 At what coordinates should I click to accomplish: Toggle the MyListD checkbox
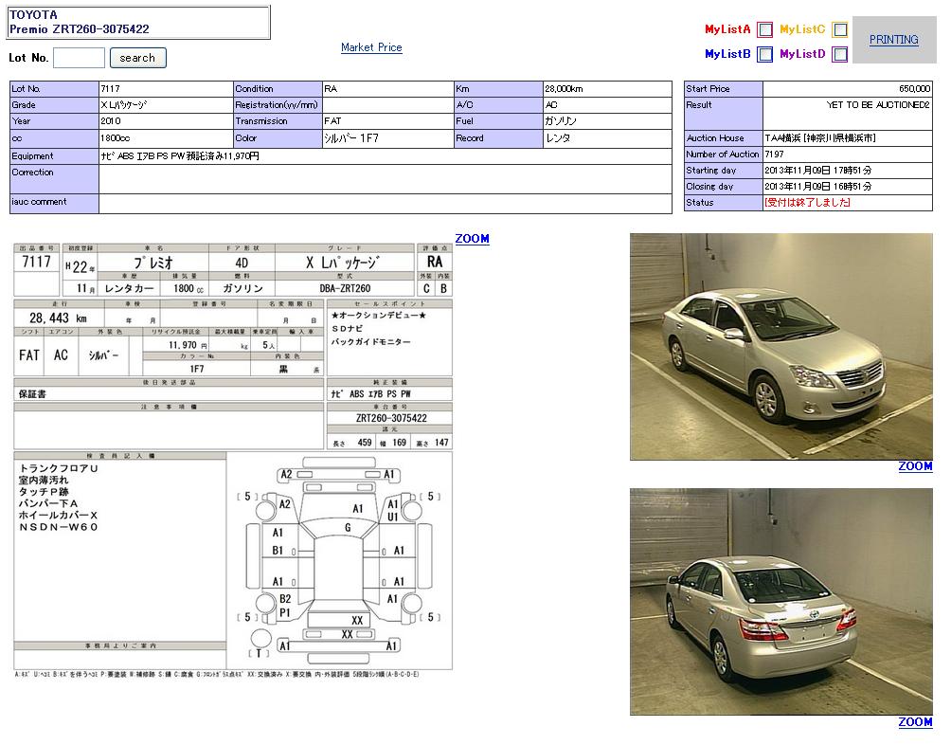839,55
